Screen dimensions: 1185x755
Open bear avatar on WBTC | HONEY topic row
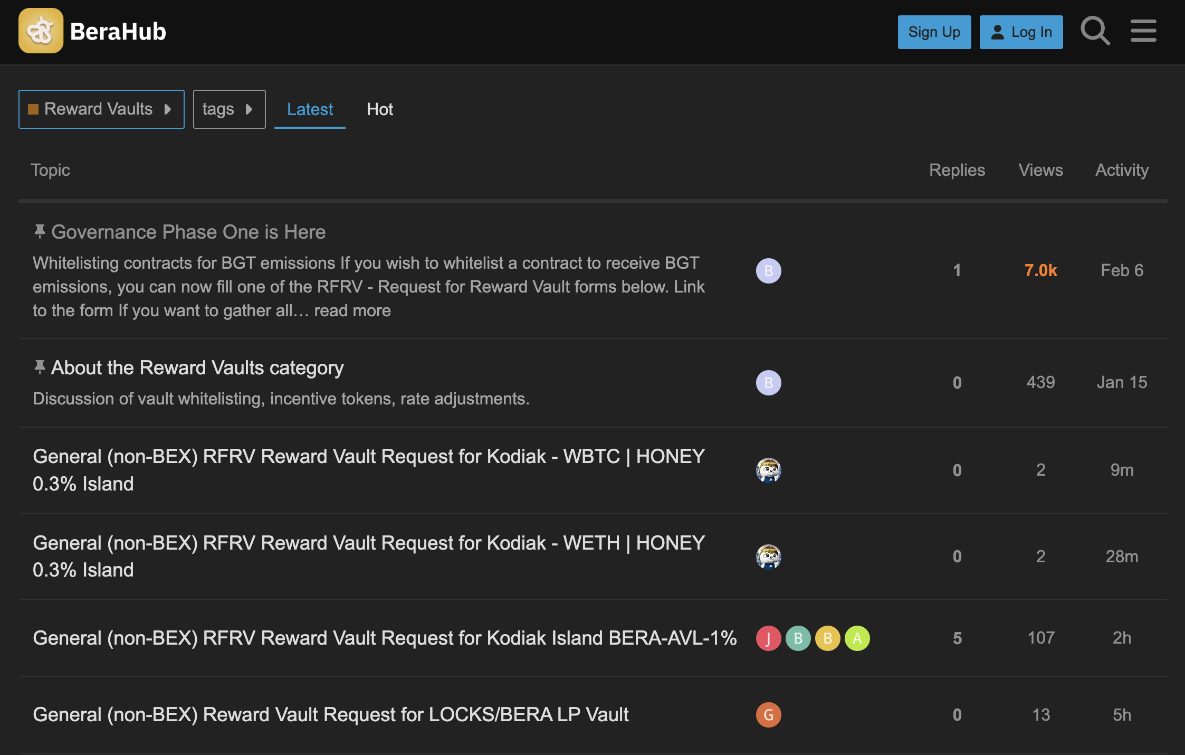click(768, 470)
